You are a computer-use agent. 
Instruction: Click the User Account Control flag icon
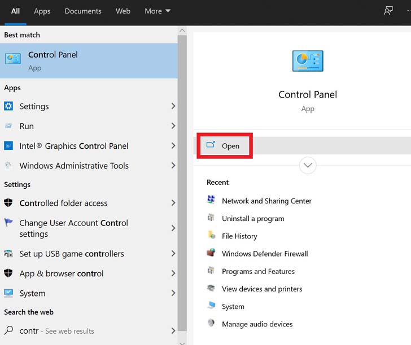8,223
